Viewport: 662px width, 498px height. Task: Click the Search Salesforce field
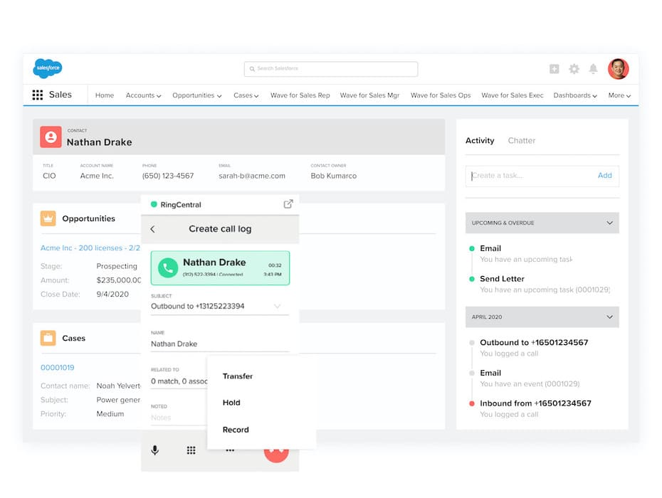click(x=331, y=69)
